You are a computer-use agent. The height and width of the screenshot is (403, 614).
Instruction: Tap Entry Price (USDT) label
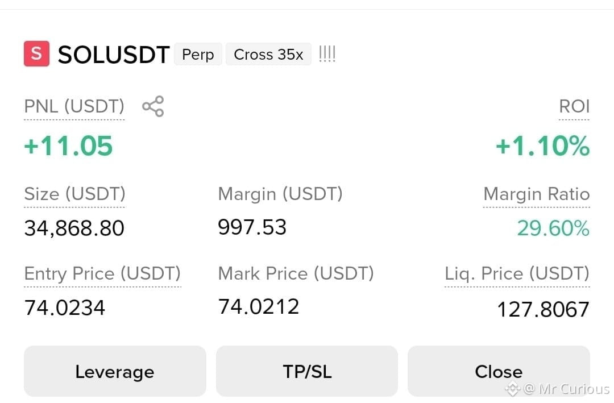(x=102, y=273)
